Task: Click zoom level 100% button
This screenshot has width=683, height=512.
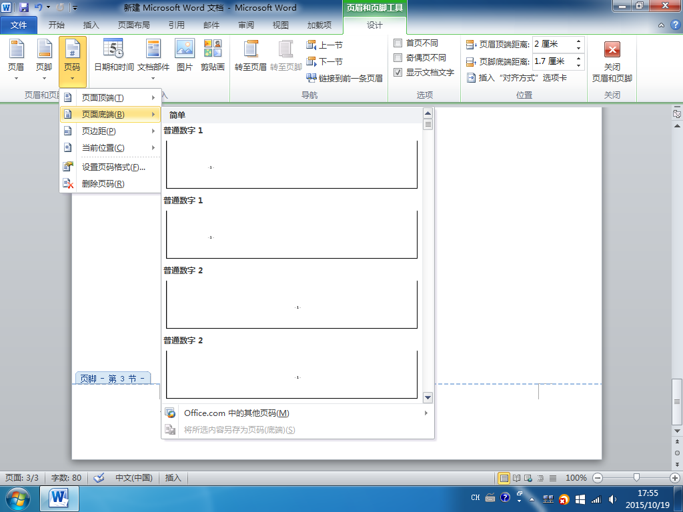Action: pyautogui.click(x=576, y=478)
